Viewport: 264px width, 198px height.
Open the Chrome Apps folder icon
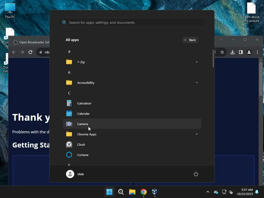(69, 134)
